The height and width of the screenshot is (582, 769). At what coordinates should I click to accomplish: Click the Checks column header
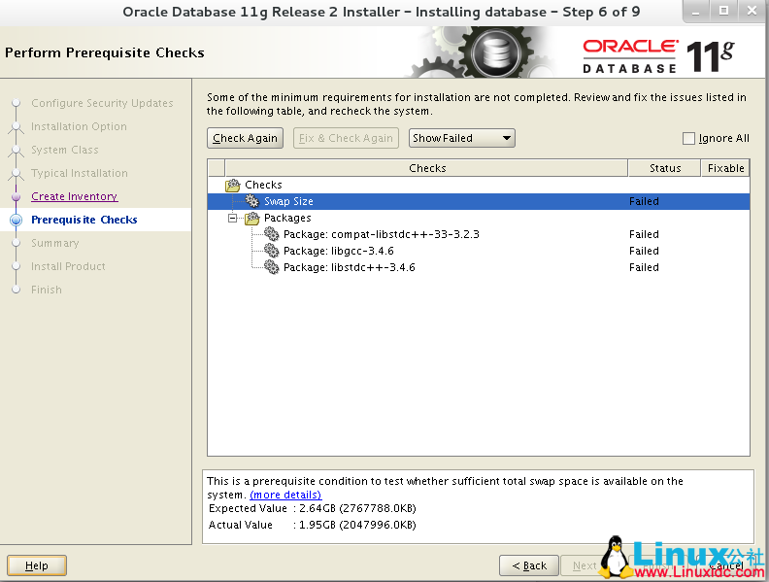pos(426,168)
